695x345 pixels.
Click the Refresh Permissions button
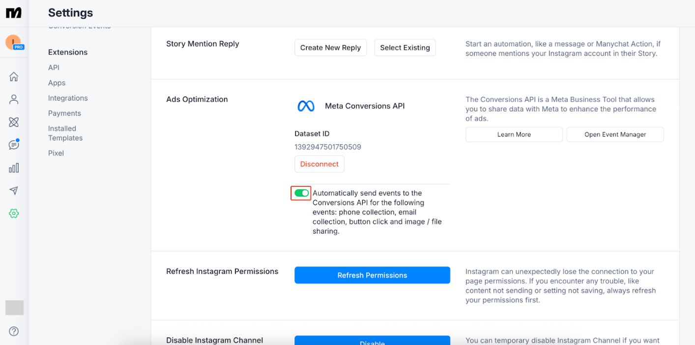[x=372, y=275]
